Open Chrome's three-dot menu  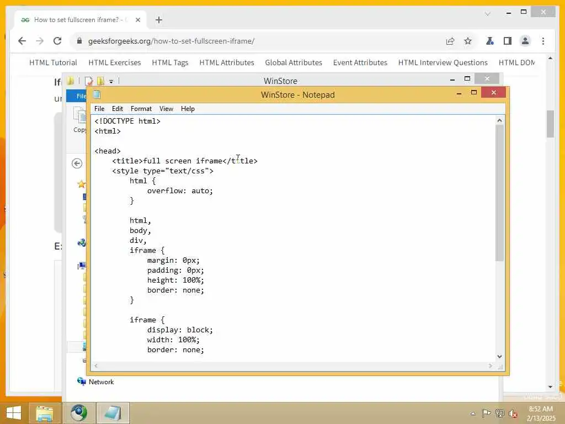click(x=543, y=41)
